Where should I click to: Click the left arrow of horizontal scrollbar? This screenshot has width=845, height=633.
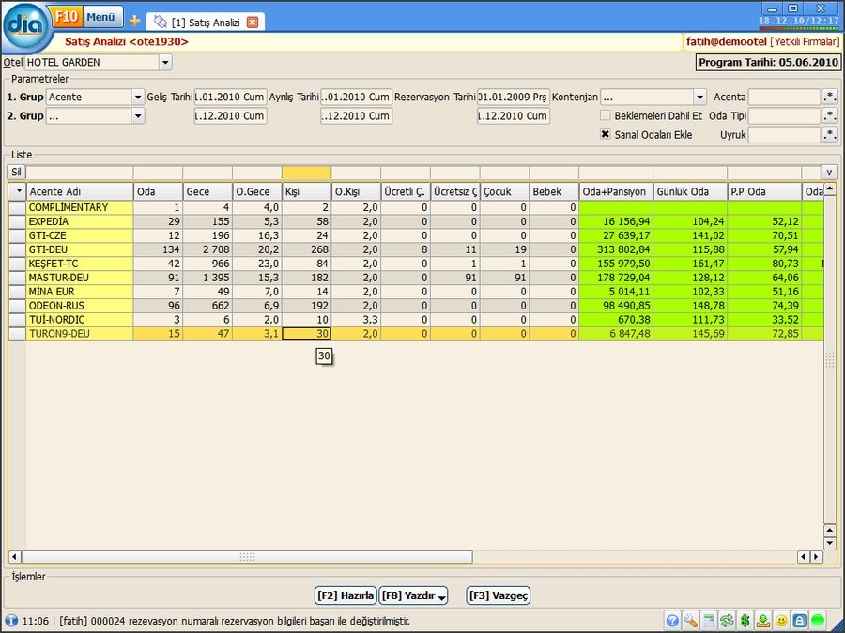pos(14,556)
